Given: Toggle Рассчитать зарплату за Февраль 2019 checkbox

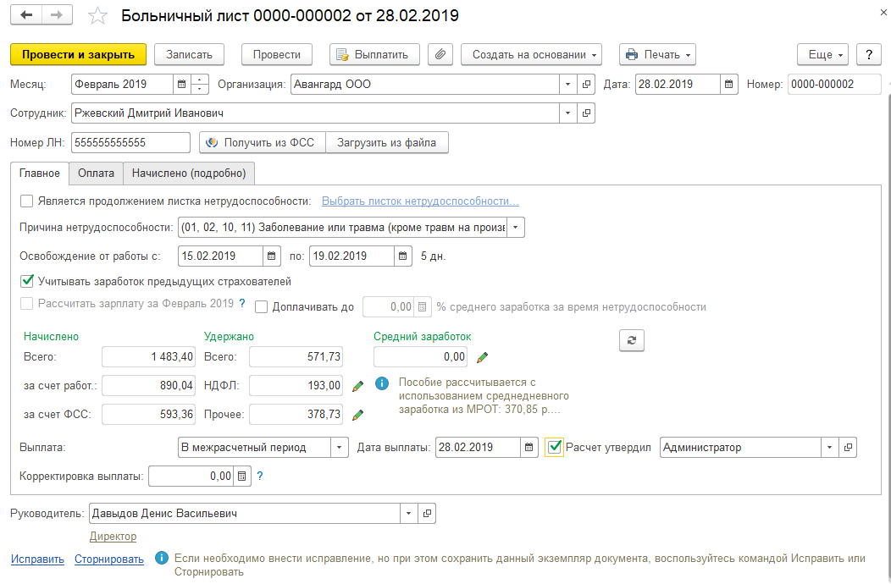Looking at the screenshot, I should [x=27, y=303].
